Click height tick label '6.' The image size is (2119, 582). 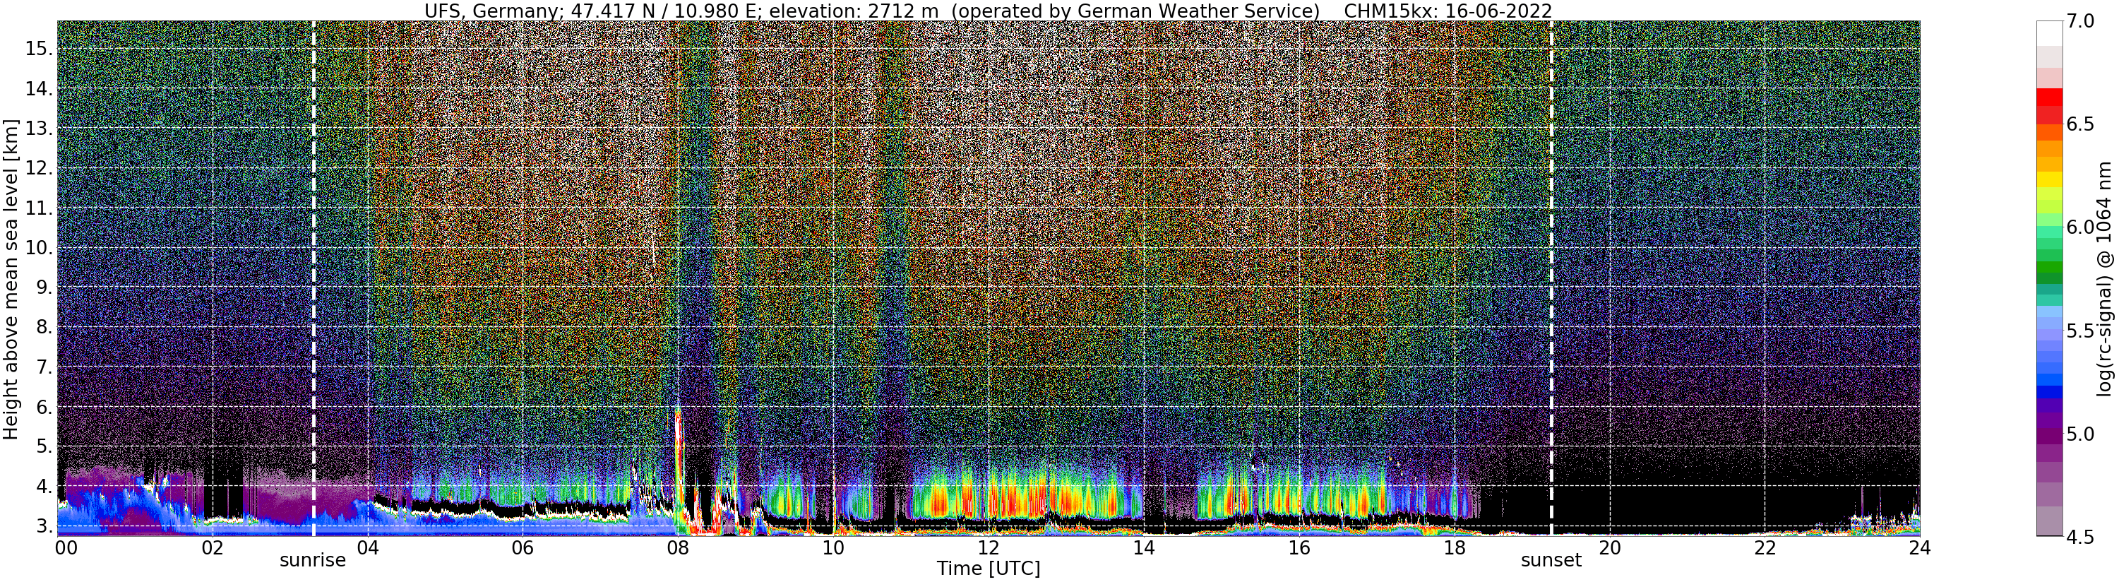(43, 407)
